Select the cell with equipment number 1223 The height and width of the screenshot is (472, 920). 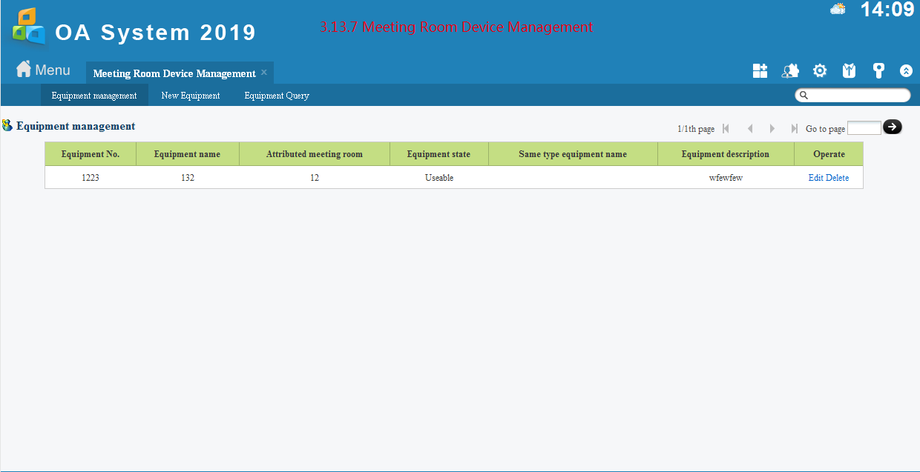coord(91,178)
